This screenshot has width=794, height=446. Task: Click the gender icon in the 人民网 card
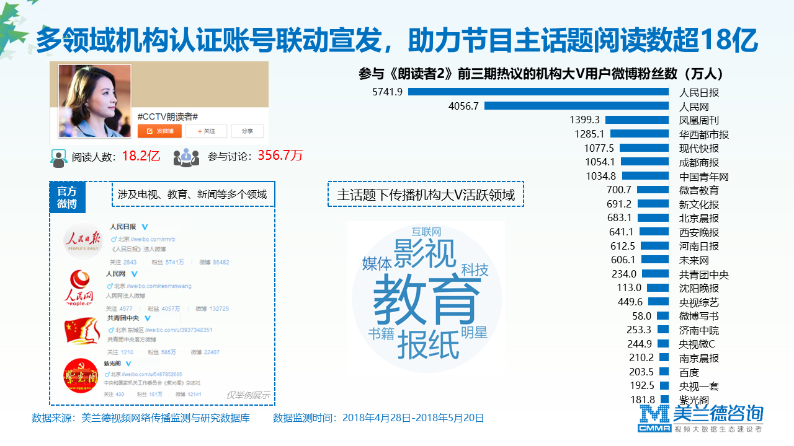[x=110, y=286]
